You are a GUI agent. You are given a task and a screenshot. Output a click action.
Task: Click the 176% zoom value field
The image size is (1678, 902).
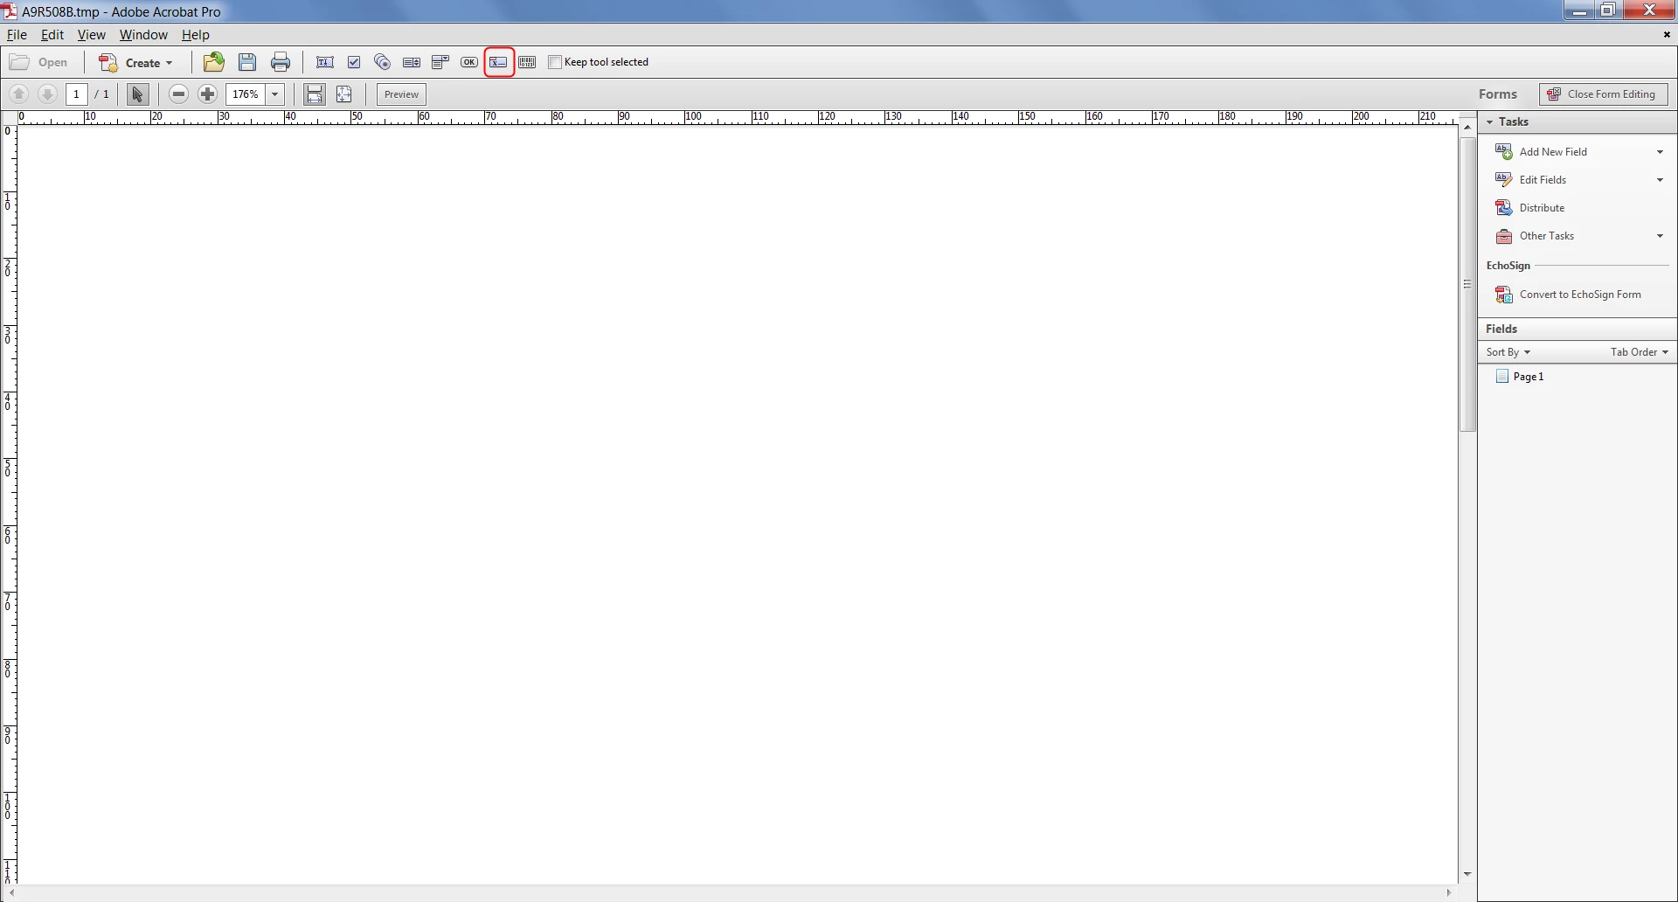[246, 94]
